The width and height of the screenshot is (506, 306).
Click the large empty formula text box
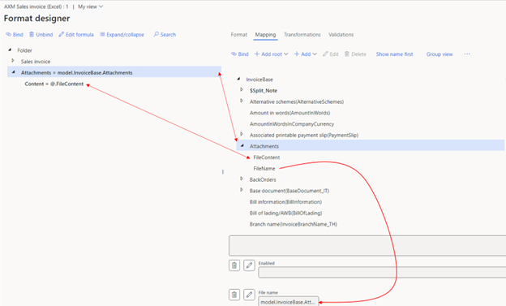[367, 246]
